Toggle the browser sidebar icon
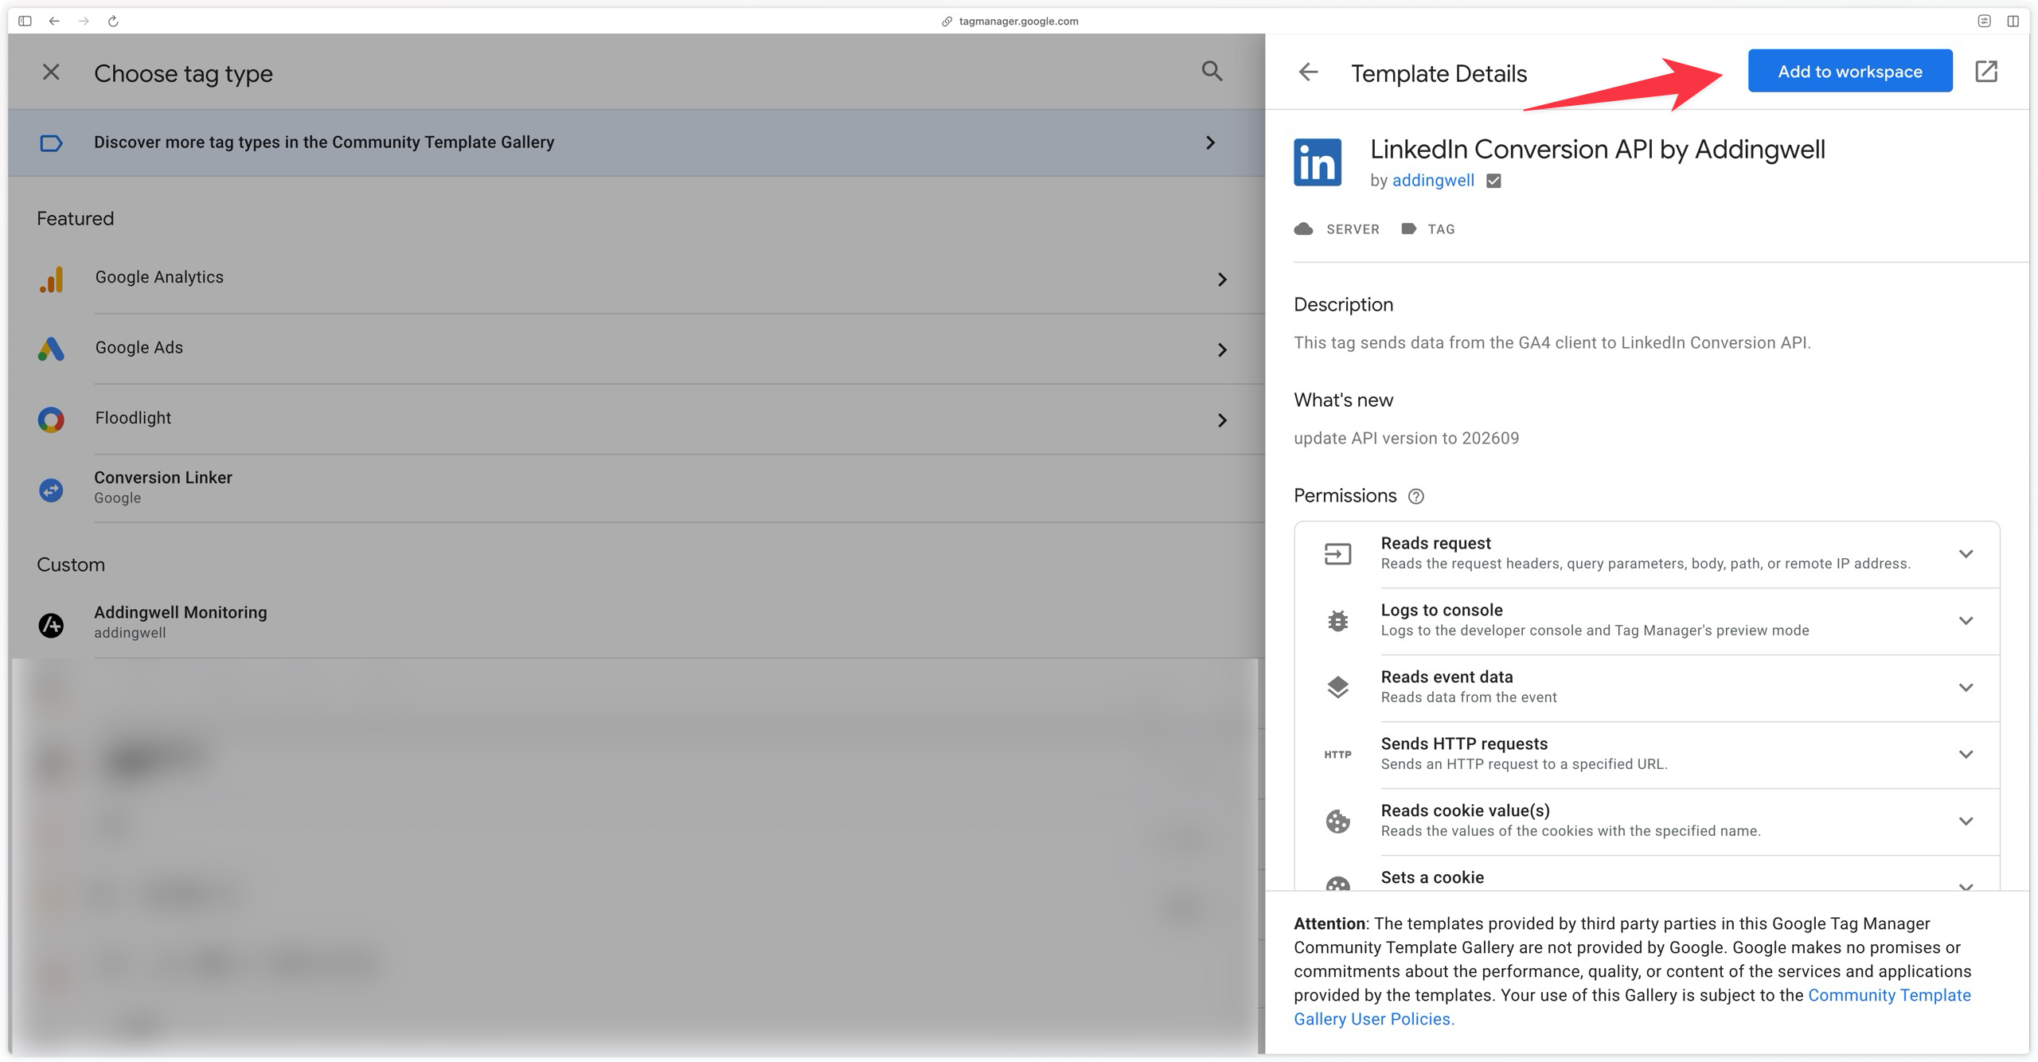Screen dimensions: 2038x1062 point(25,21)
